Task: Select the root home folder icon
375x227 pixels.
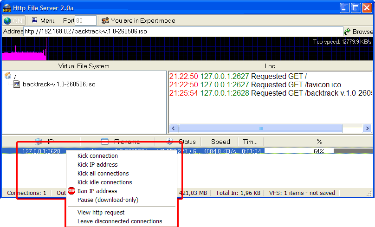Action: [7, 75]
